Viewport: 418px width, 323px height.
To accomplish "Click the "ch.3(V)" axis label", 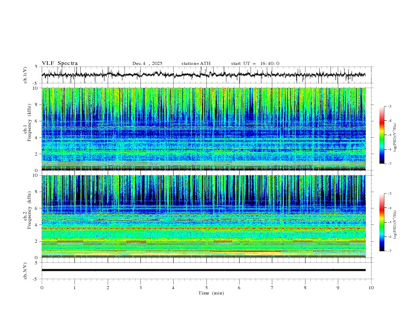I will click(25, 271).
